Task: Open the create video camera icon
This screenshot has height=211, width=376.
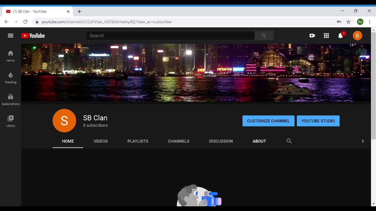Action: click(x=312, y=35)
